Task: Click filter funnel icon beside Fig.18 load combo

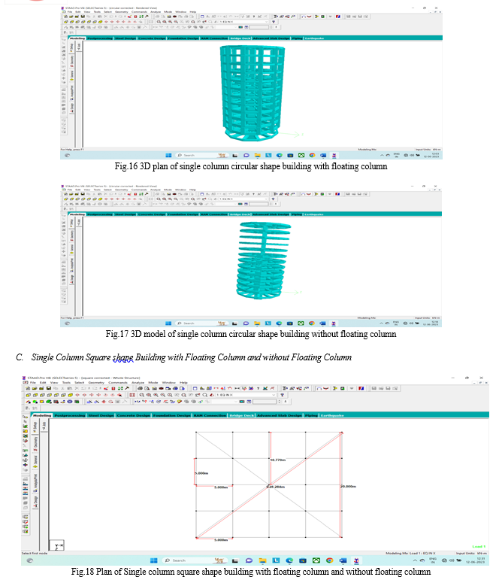Action: point(282,395)
